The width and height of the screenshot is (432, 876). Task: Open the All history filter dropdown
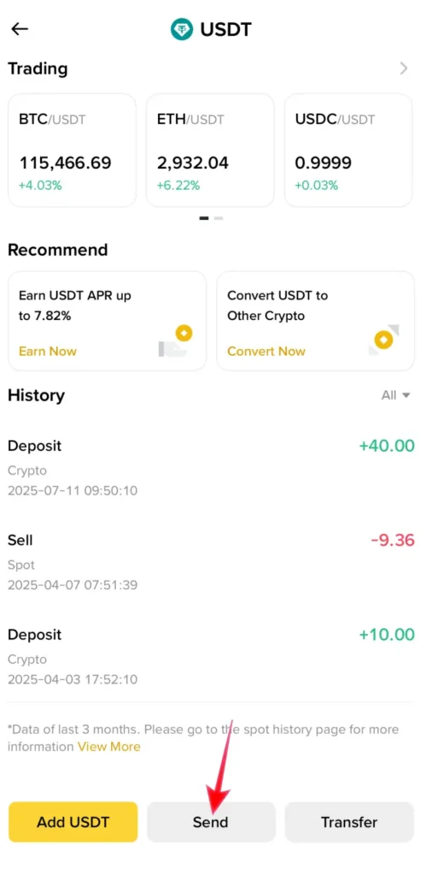tap(396, 395)
